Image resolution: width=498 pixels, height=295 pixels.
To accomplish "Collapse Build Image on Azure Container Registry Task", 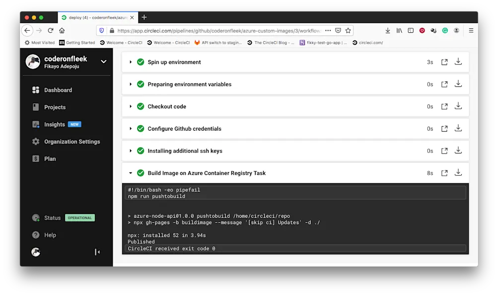I will pos(131,173).
